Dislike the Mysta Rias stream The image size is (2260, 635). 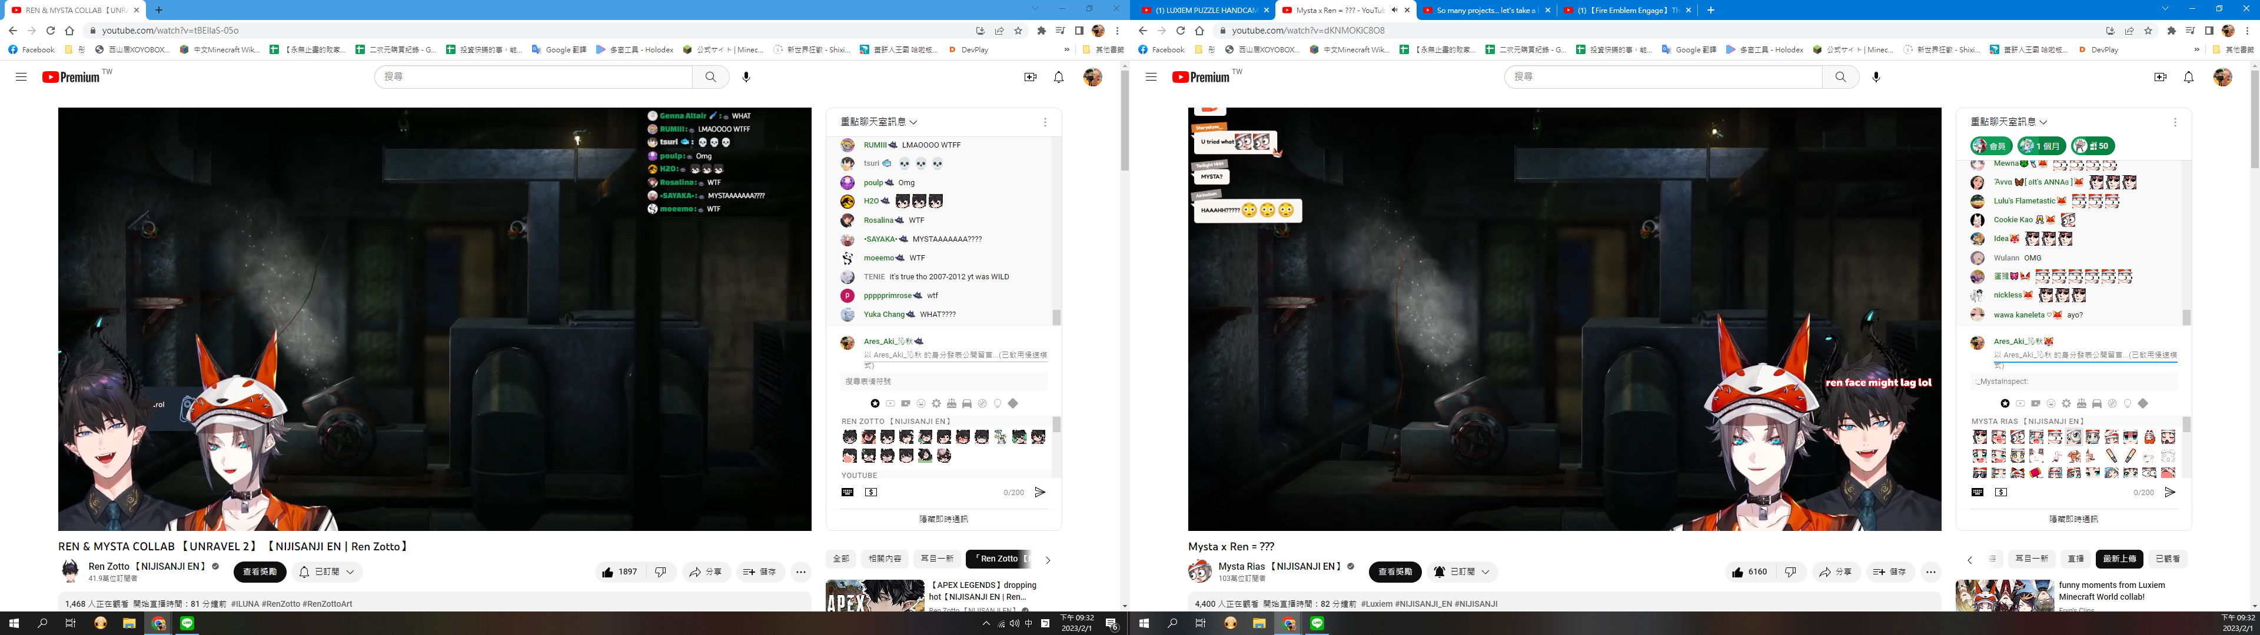click(1790, 572)
